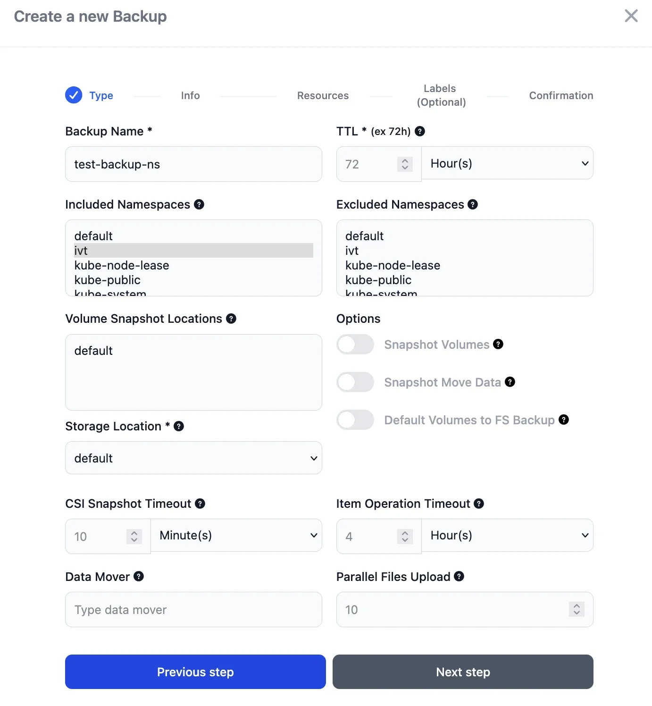The height and width of the screenshot is (706, 652).
Task: Turn on Snapshot Move Data
Action: pos(355,382)
